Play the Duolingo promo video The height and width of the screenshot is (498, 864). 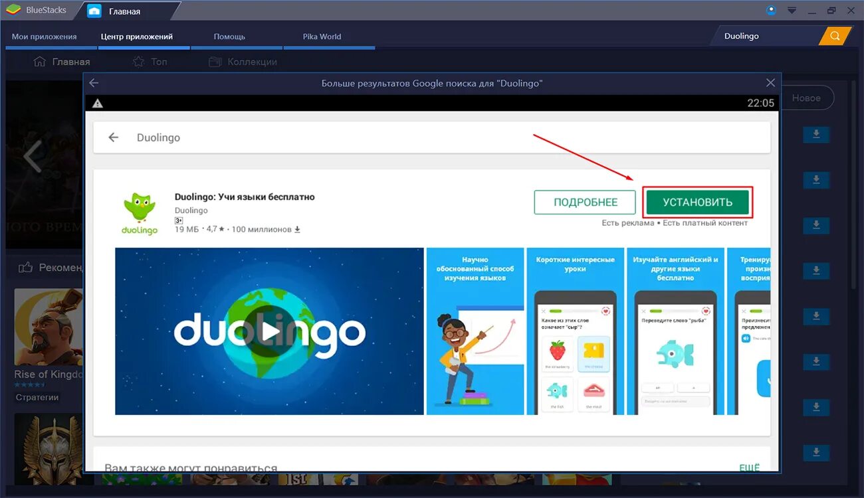coord(269,331)
